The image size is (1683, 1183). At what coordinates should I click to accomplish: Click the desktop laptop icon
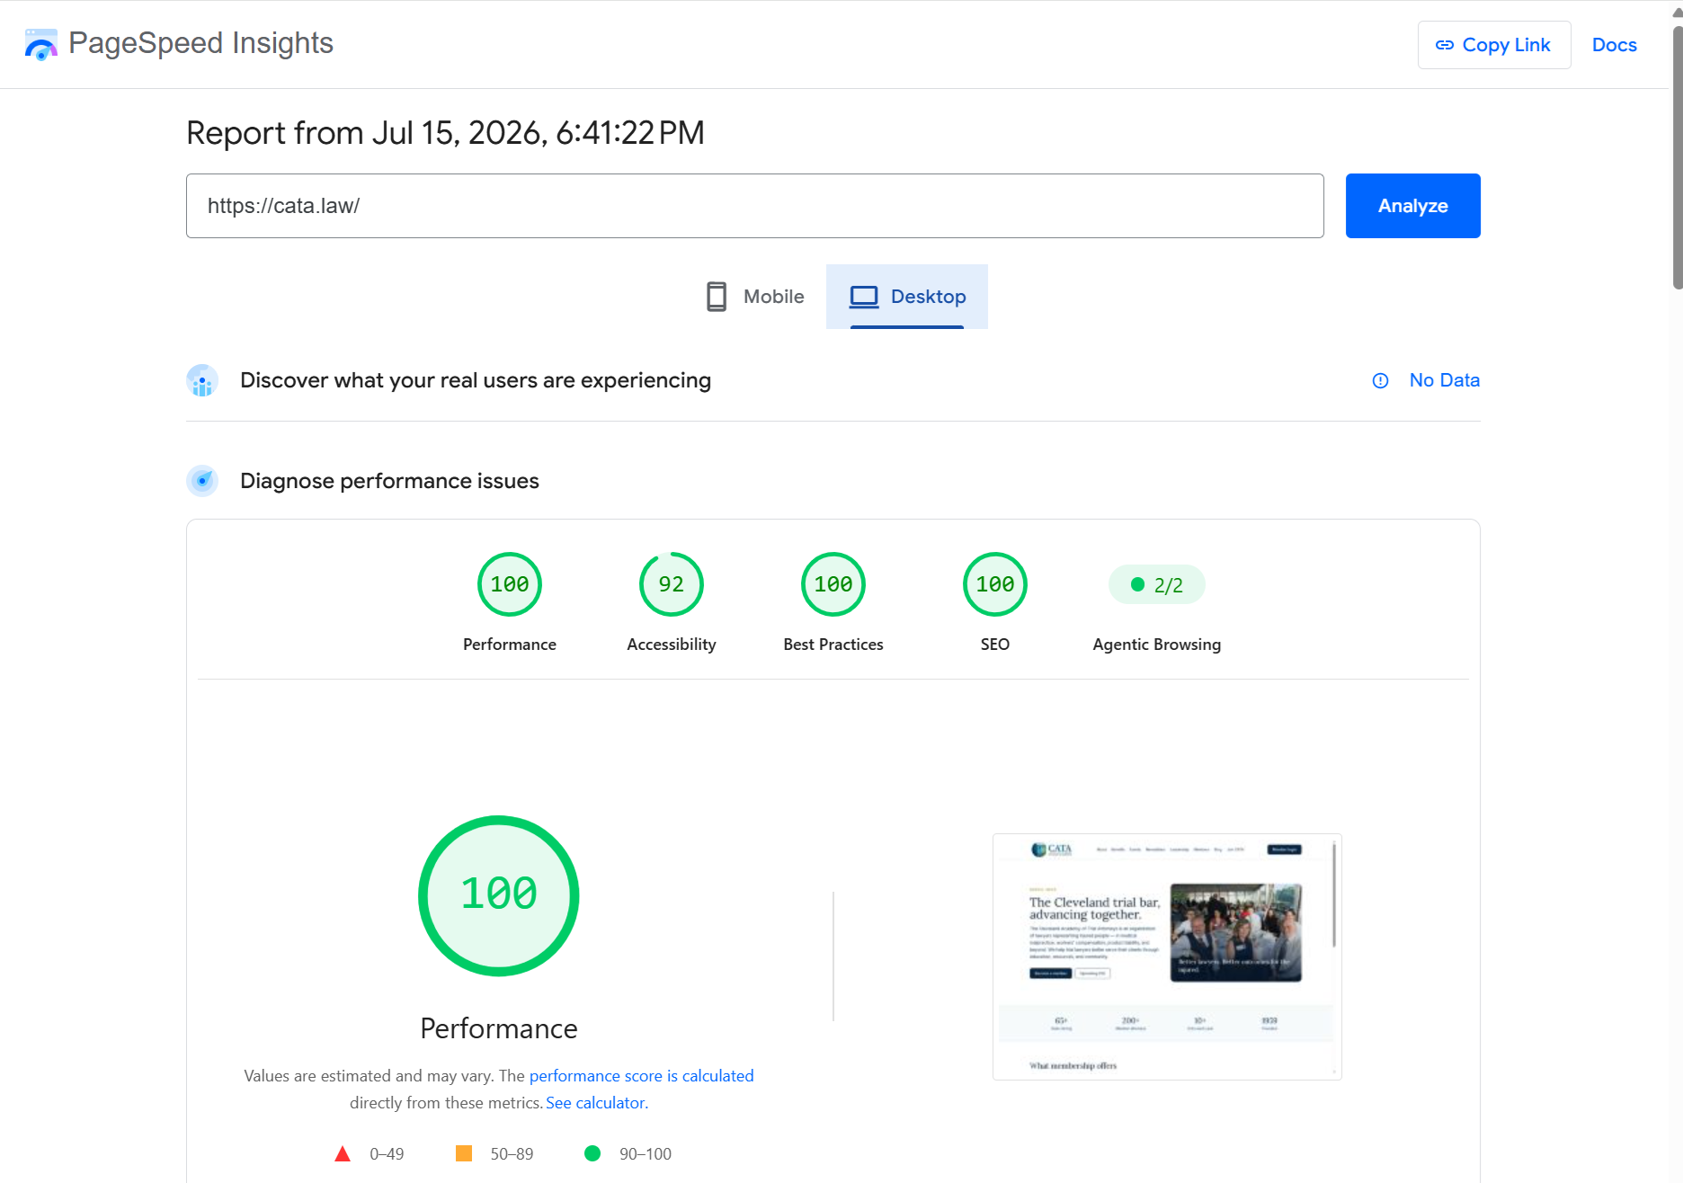point(864,297)
